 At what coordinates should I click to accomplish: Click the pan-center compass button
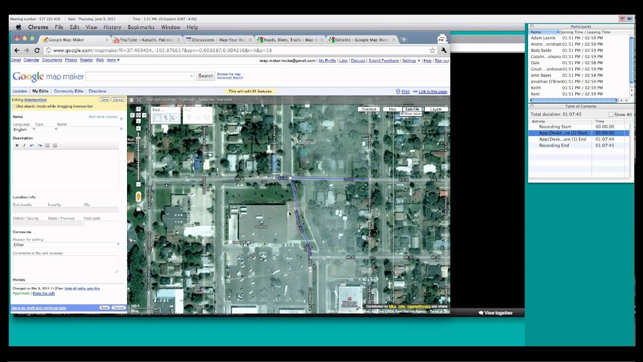[139, 115]
